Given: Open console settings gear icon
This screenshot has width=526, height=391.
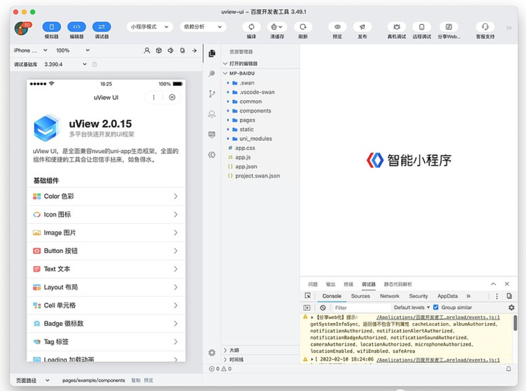Looking at the screenshot, I should (511, 308).
